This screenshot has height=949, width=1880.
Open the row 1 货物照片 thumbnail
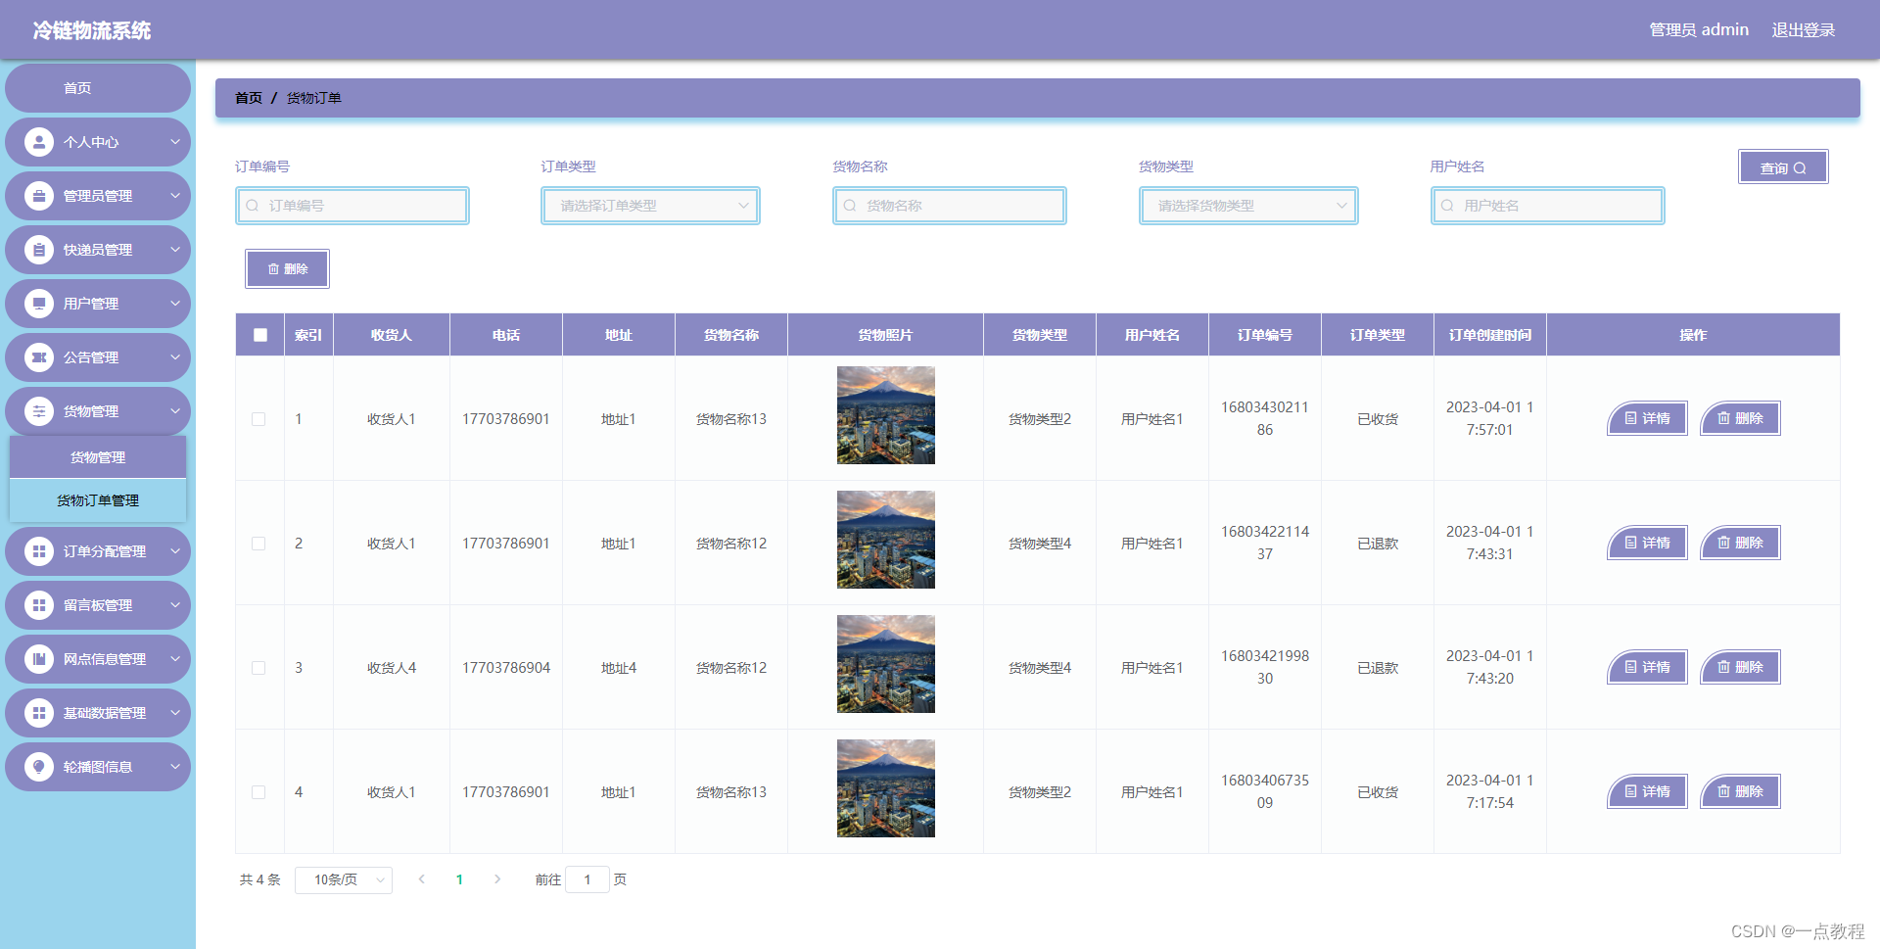(886, 415)
